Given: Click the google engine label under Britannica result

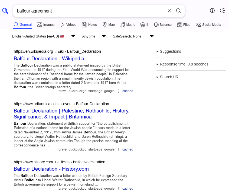Looking at the screenshot, I should [x=109, y=149].
